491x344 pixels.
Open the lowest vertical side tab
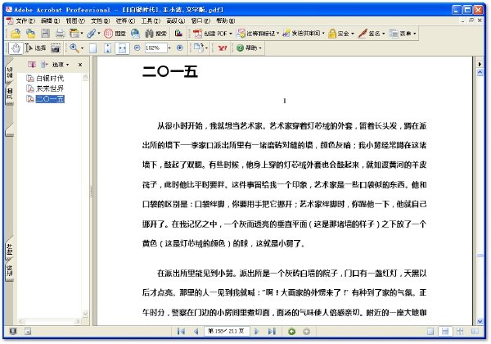pyautogui.click(x=10, y=270)
